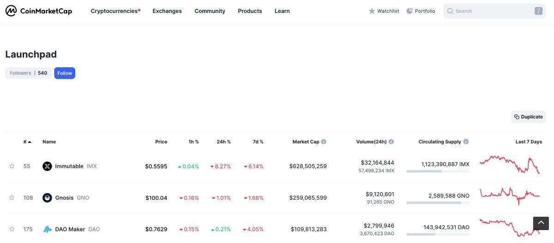The height and width of the screenshot is (243, 554).
Task: Open the Watchlist star icon
Action: pyautogui.click(x=372, y=11)
